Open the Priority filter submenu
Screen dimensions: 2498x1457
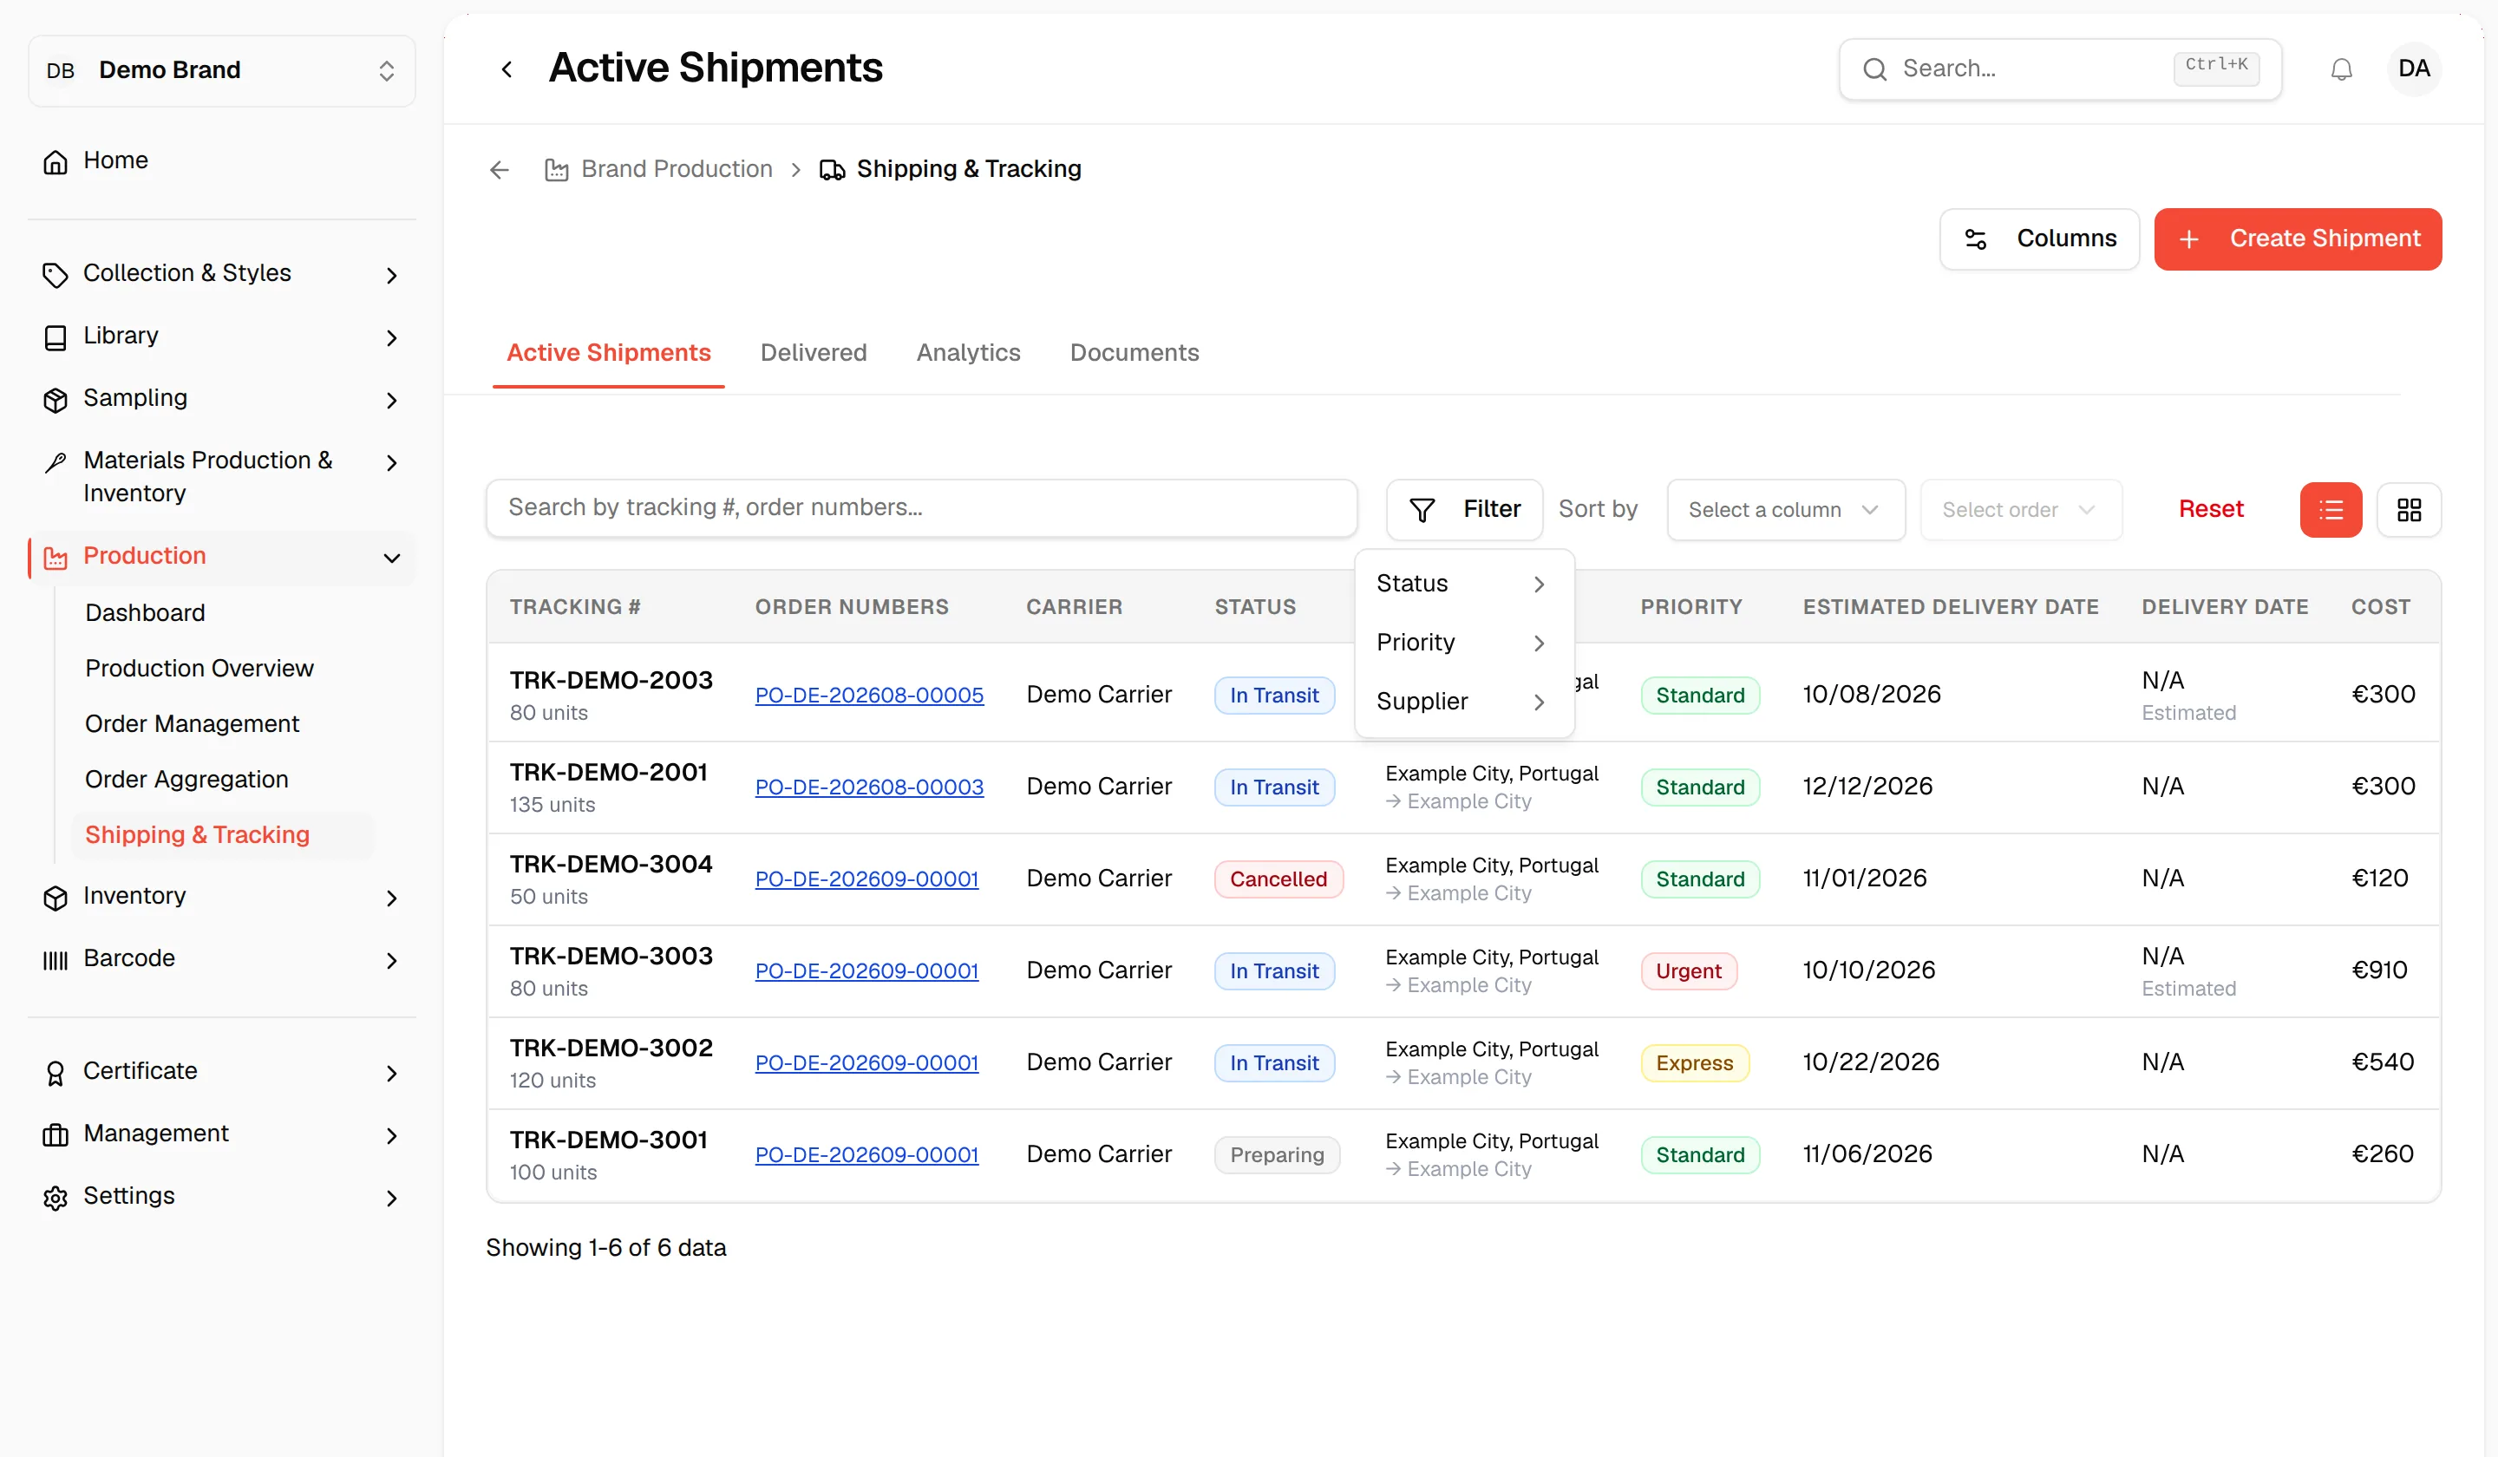1463,643
